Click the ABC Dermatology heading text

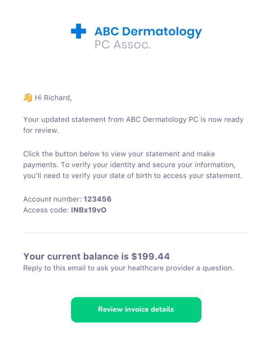pyautogui.click(x=148, y=32)
